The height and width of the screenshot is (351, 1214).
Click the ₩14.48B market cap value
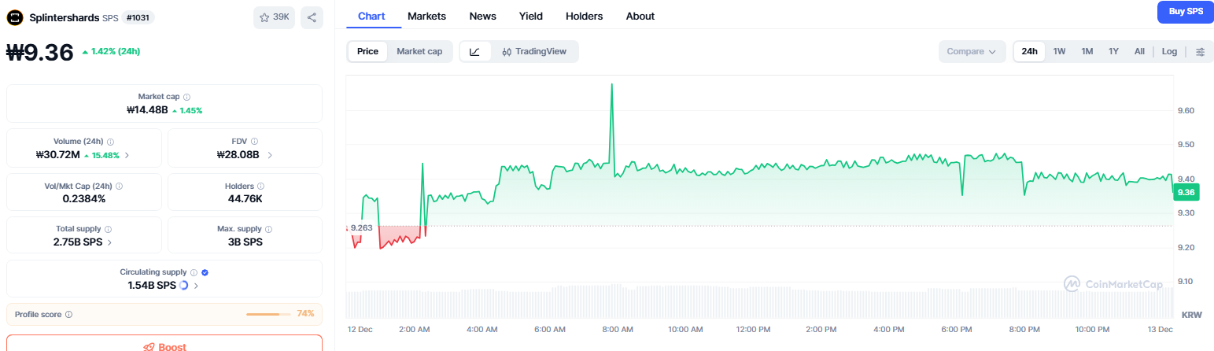[x=147, y=110]
